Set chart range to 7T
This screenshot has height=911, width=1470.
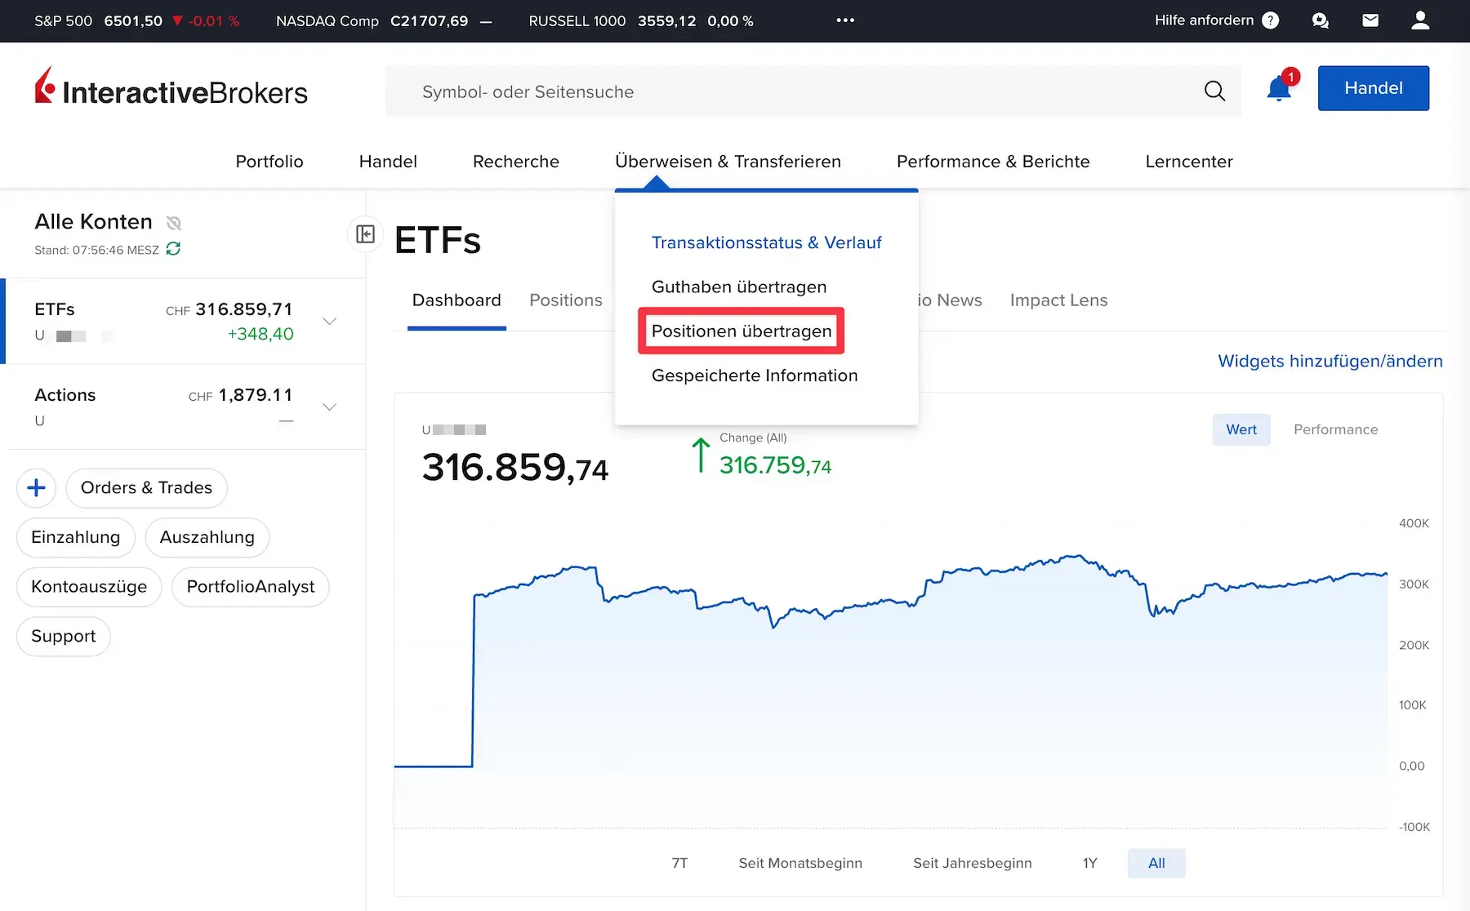click(x=679, y=863)
